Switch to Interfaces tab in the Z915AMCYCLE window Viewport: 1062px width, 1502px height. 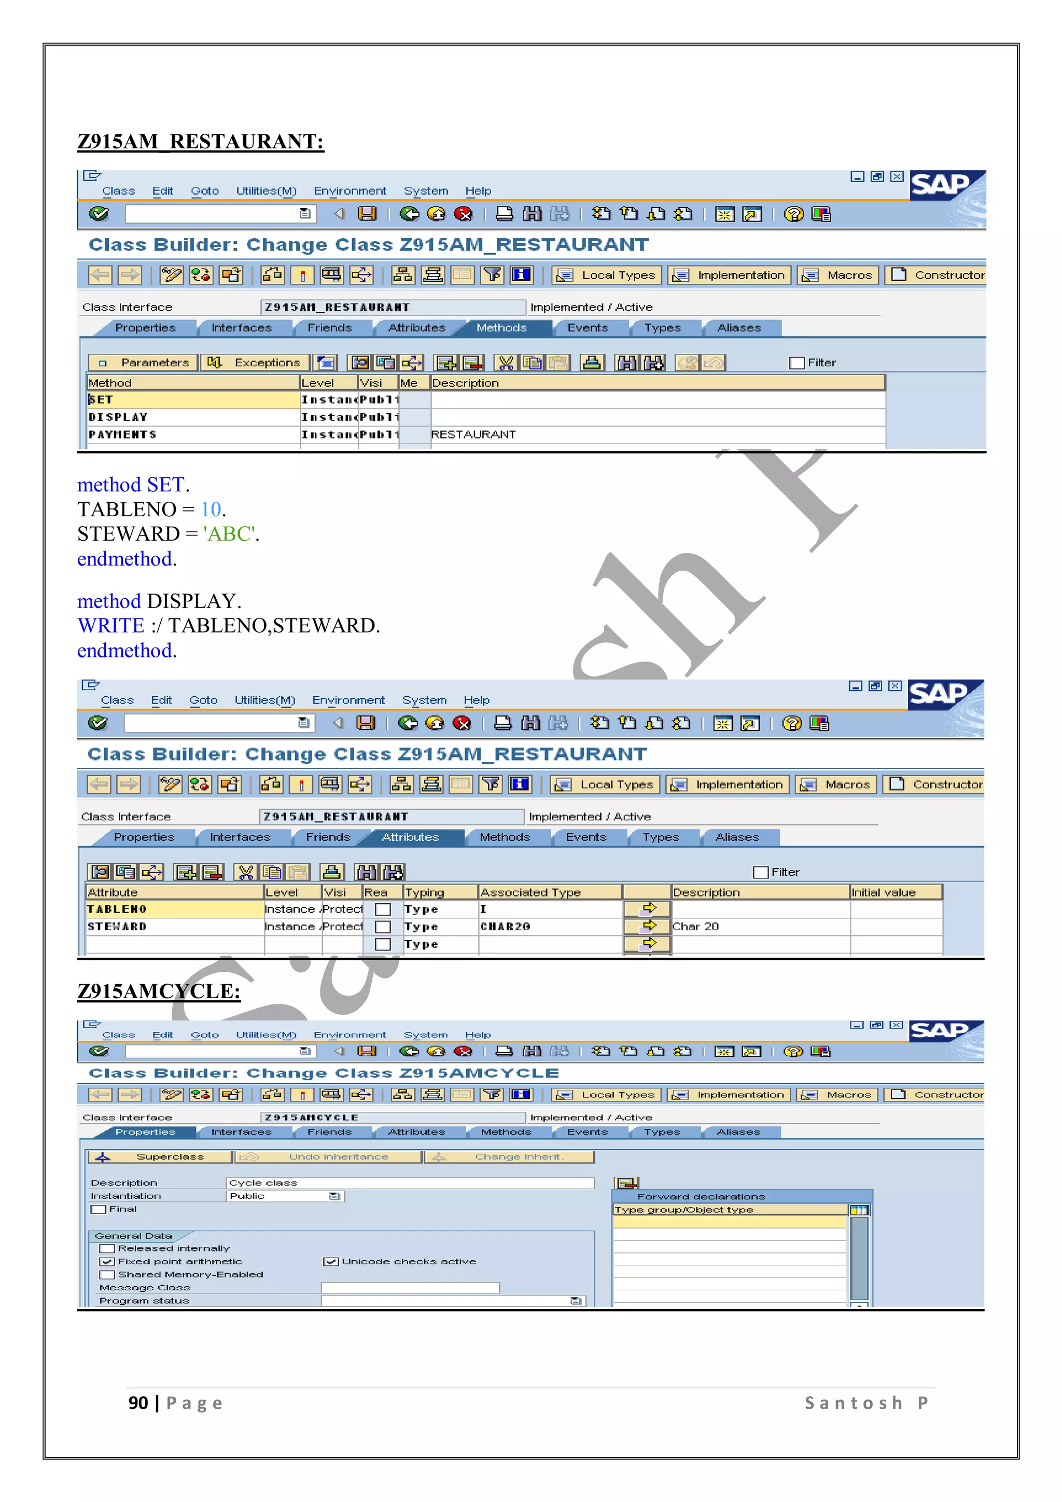pyautogui.click(x=241, y=1133)
